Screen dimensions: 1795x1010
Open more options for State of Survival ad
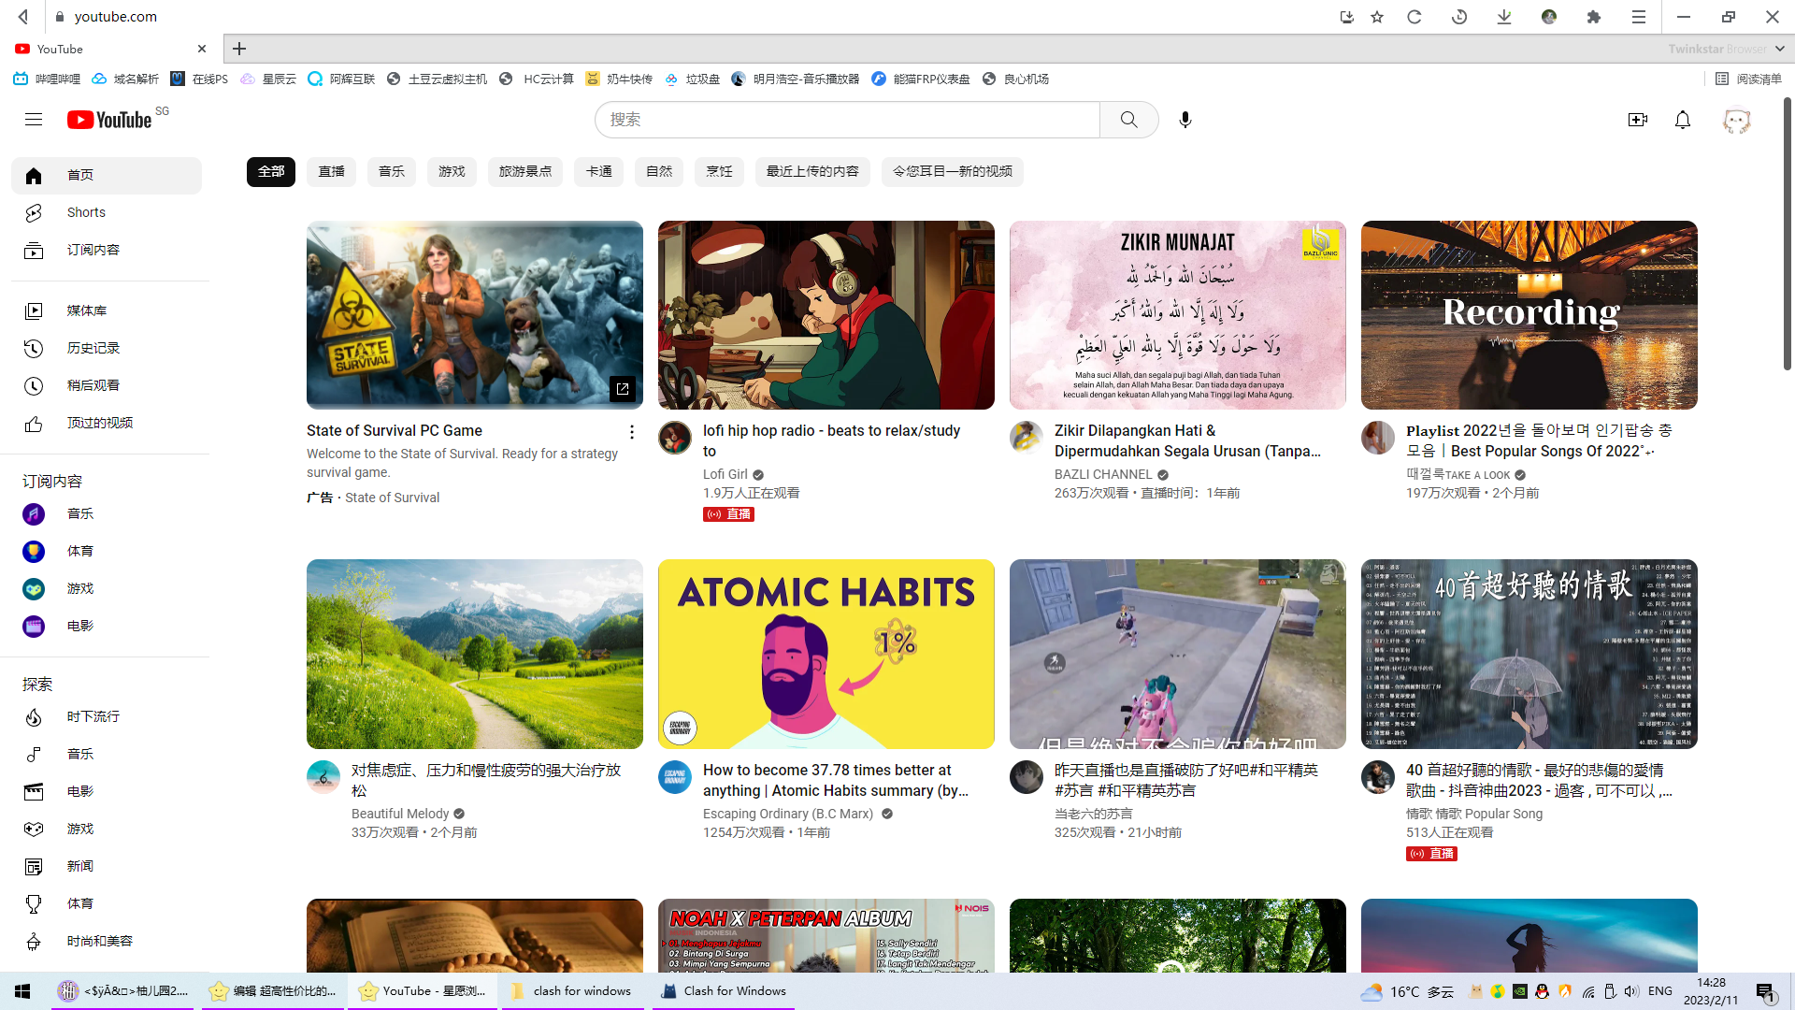tap(632, 431)
